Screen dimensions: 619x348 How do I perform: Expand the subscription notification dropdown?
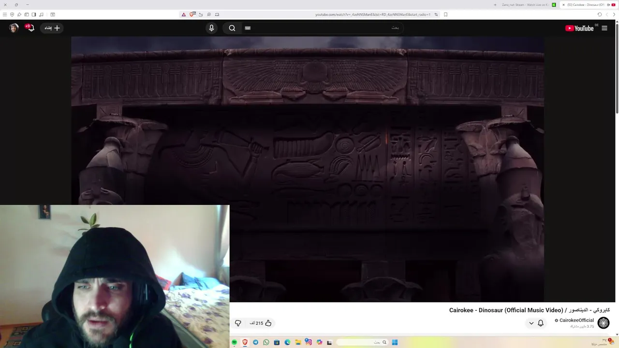coord(531,323)
